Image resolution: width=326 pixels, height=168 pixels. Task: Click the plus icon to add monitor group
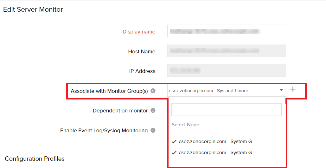click(293, 89)
